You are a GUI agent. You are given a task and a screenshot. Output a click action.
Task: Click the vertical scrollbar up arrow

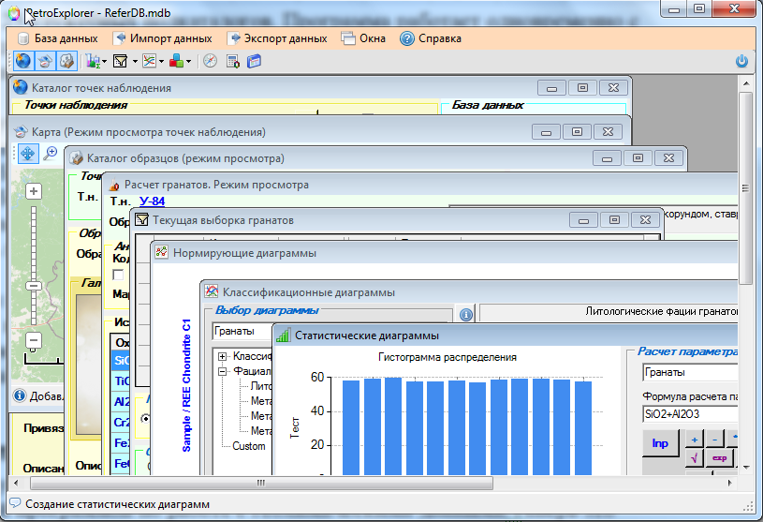(745, 84)
